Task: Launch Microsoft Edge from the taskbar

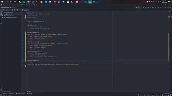Action: [x=94, y=2]
